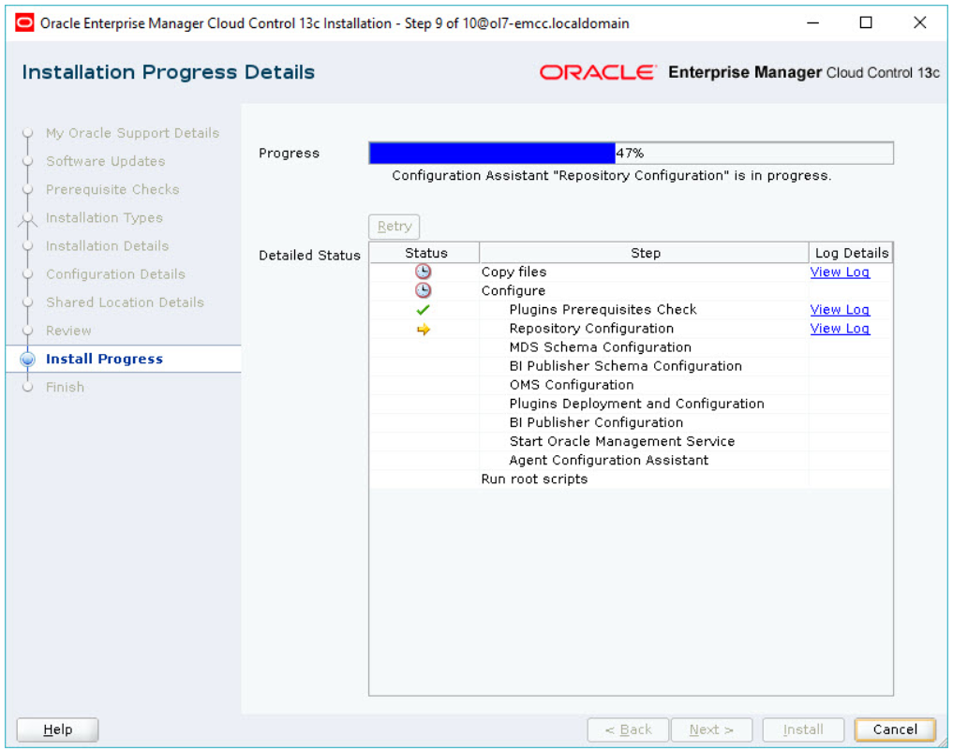
Task: Select Prerequisite Checks step
Action: click(112, 189)
